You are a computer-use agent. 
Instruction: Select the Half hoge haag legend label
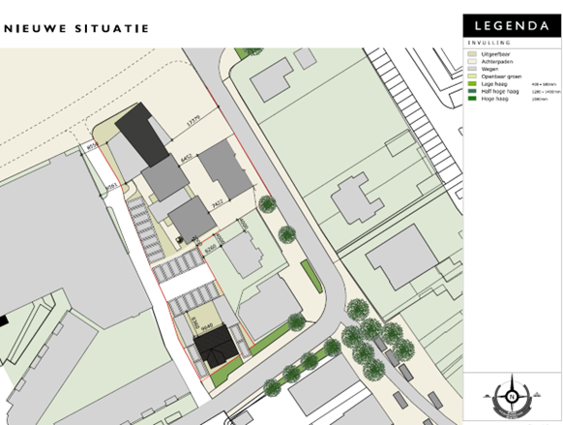pos(500,91)
